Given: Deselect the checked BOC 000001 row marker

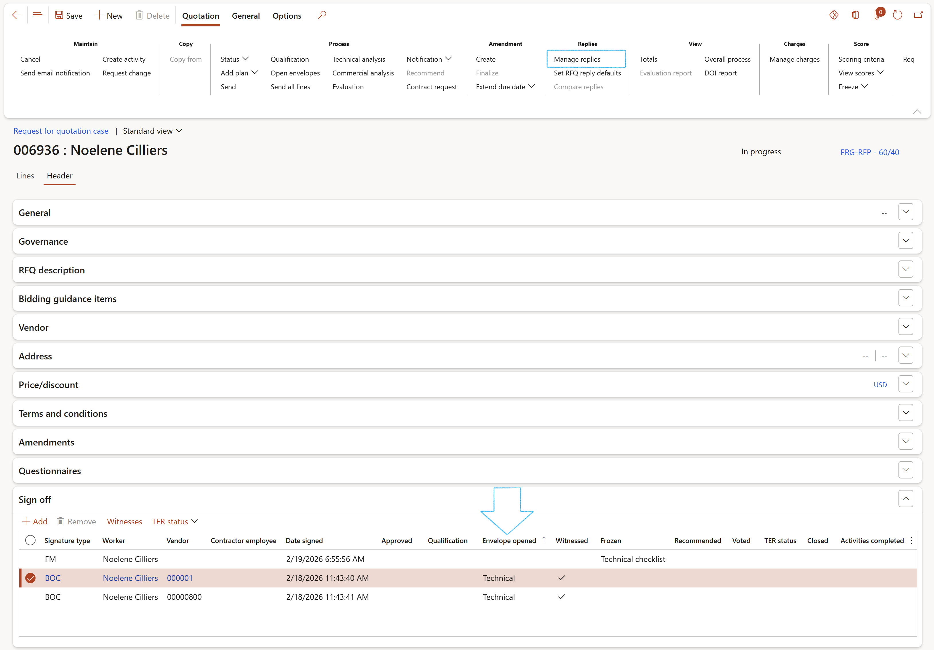Looking at the screenshot, I should pyautogui.click(x=30, y=578).
